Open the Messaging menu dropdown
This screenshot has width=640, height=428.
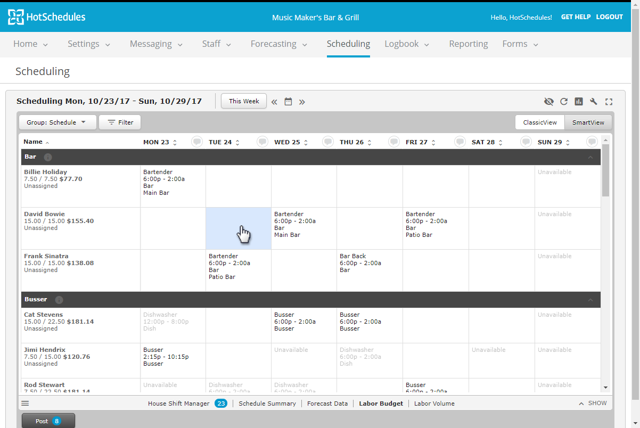point(157,44)
